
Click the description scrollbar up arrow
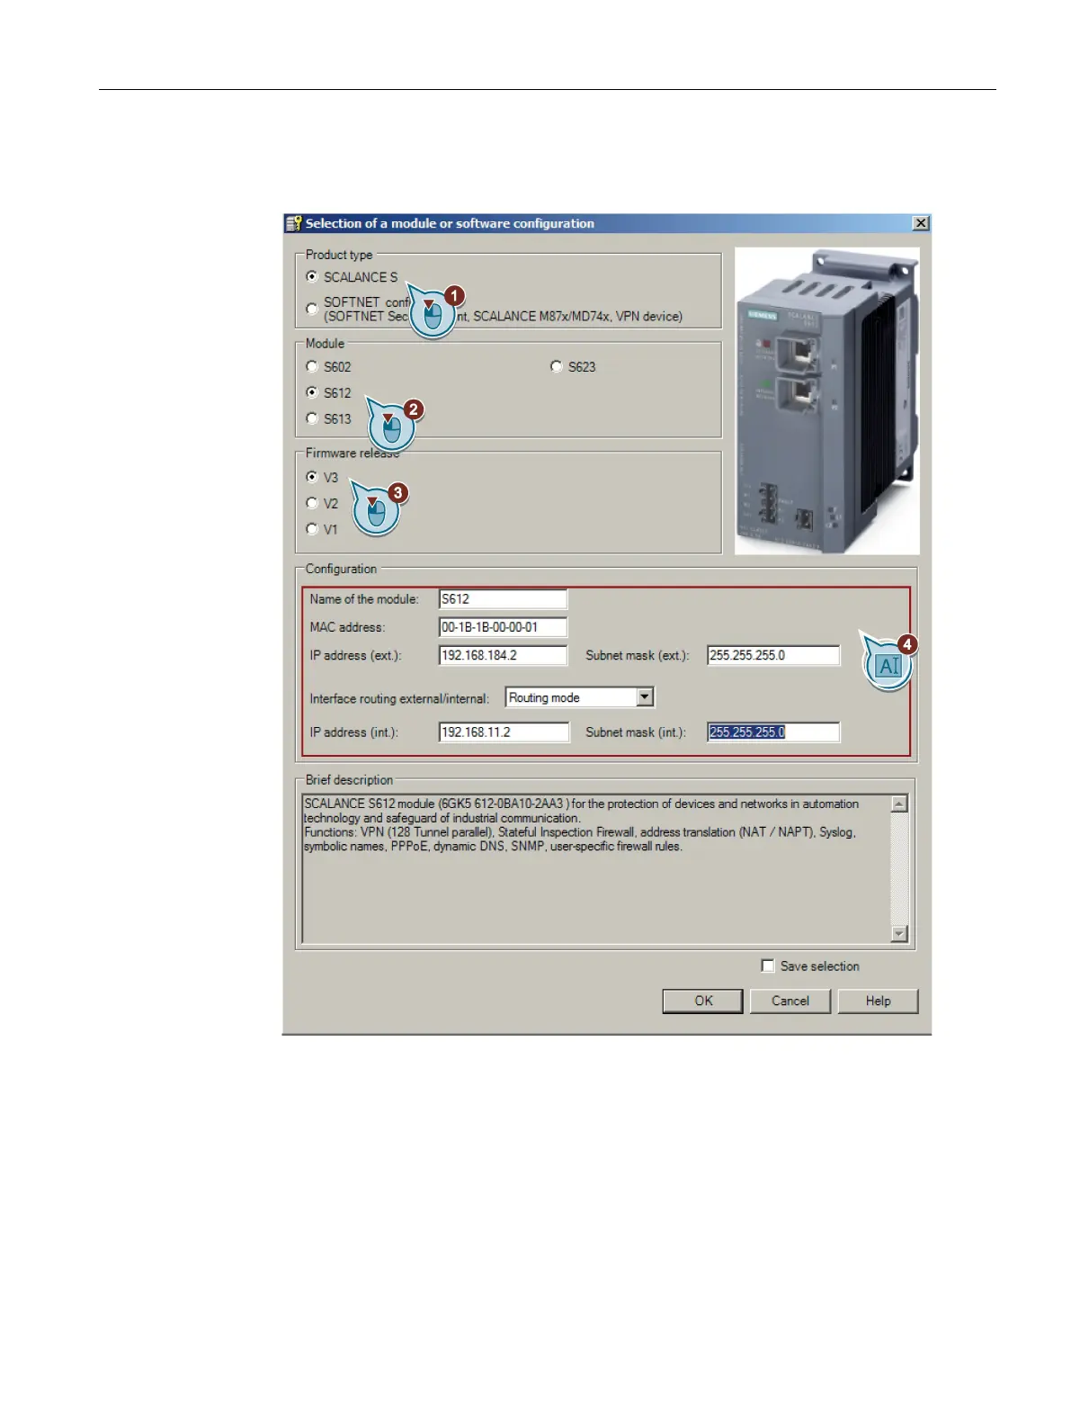click(x=899, y=804)
